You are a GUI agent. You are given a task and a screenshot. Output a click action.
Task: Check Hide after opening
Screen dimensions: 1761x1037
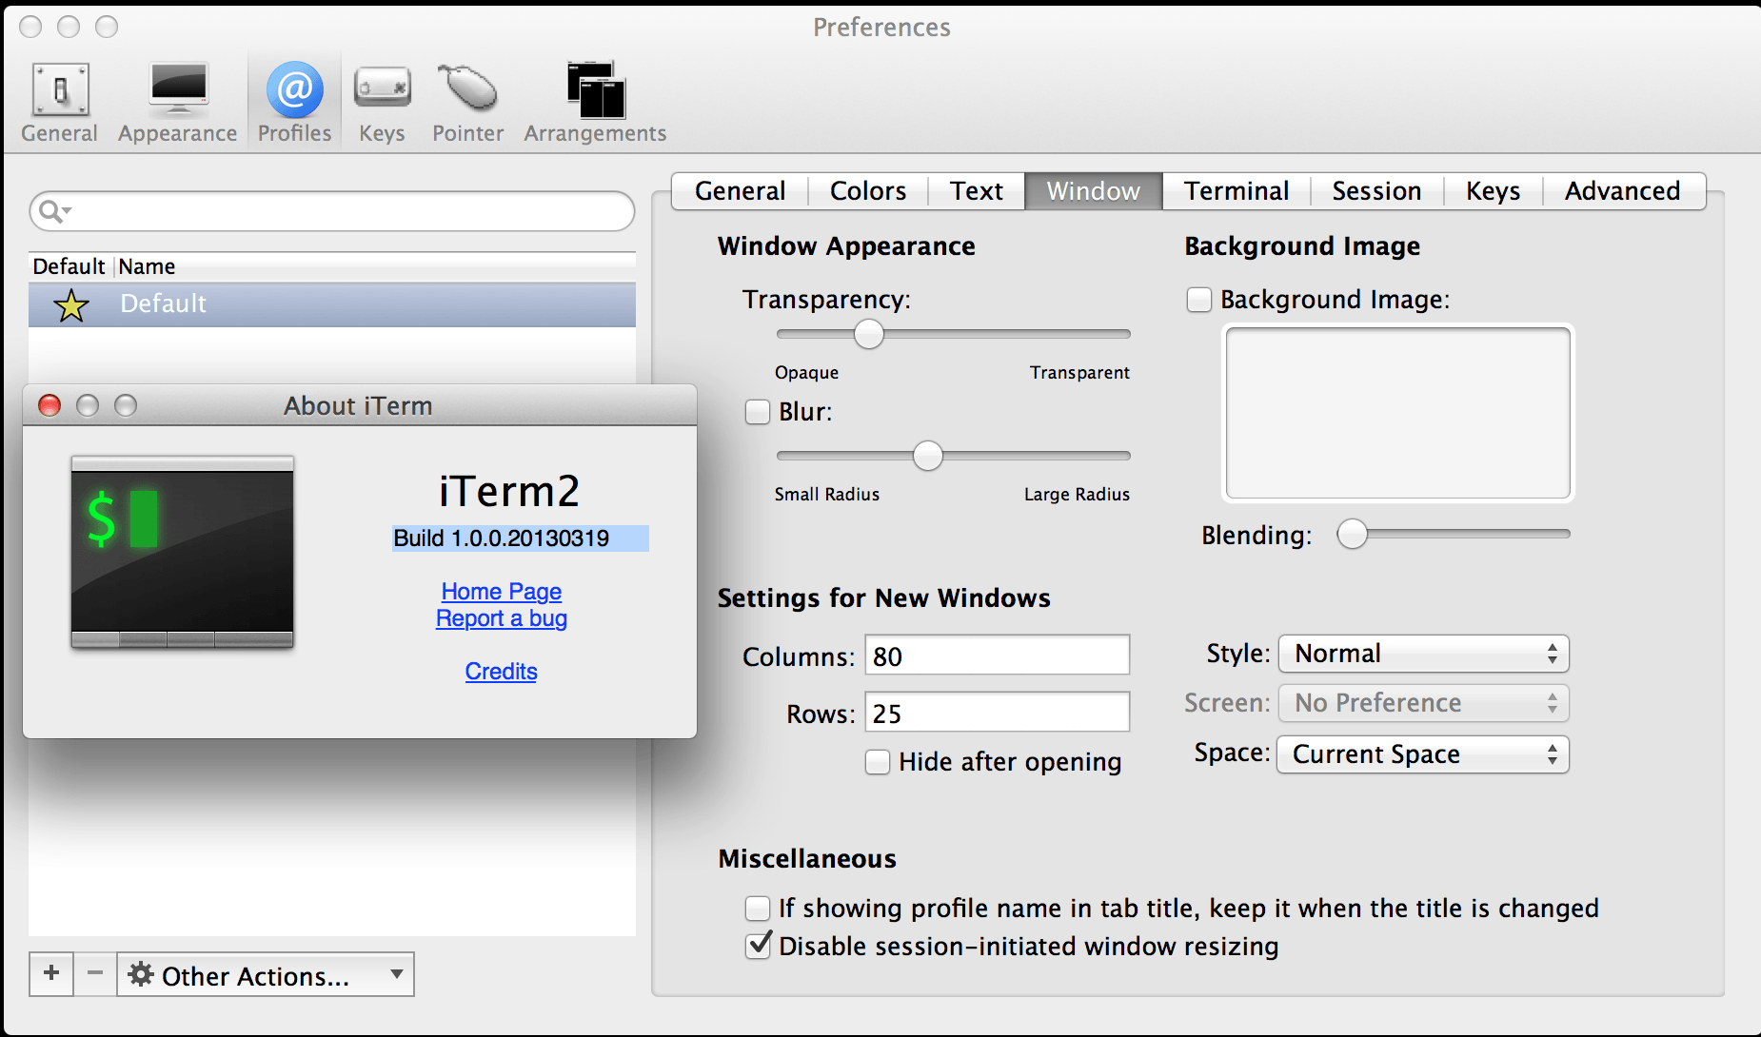coord(878,762)
